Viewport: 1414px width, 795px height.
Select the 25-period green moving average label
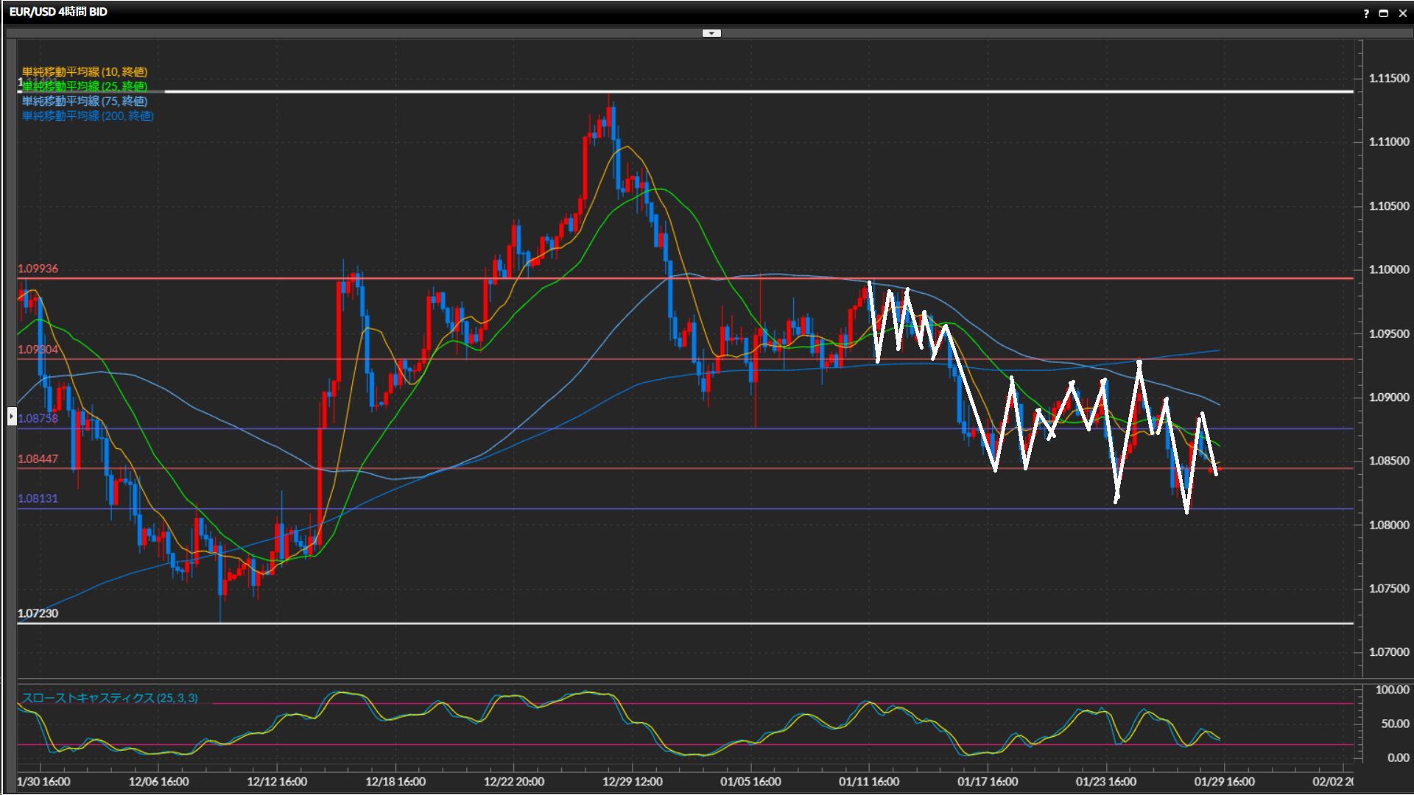click(x=85, y=86)
